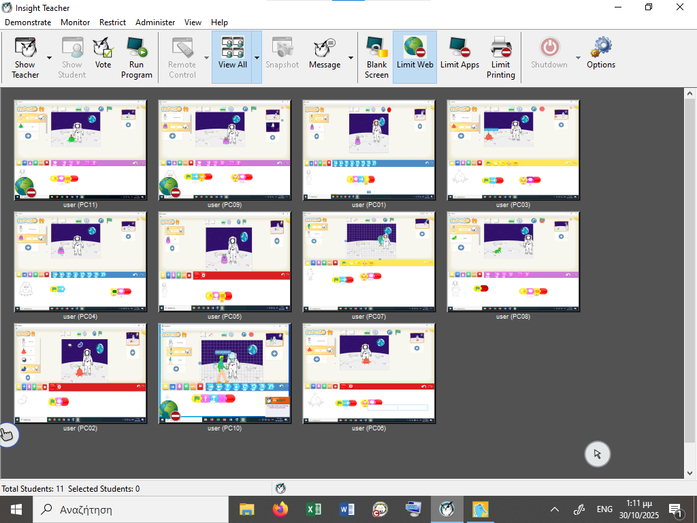Expand the View All dropdown arrow
The image size is (697, 523).
point(257,58)
